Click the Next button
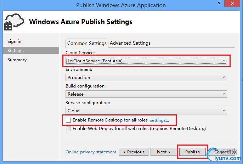 coord(164,152)
